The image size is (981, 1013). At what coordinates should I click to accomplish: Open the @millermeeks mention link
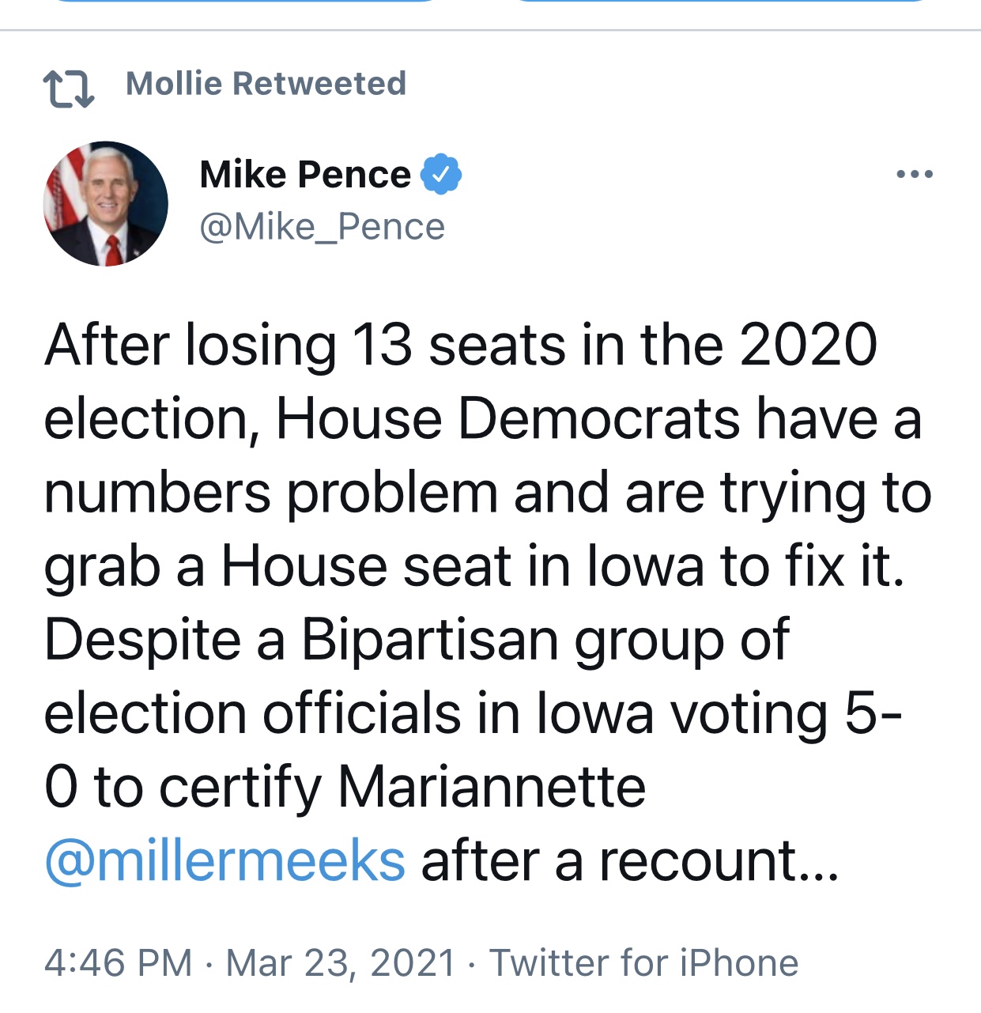click(225, 860)
